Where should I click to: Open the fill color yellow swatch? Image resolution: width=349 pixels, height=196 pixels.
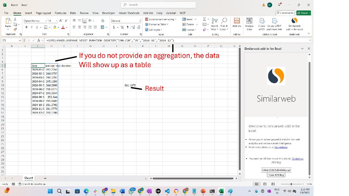point(55,27)
